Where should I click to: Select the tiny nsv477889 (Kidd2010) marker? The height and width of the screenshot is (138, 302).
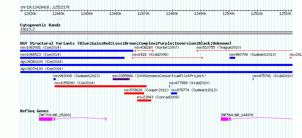[170, 86]
